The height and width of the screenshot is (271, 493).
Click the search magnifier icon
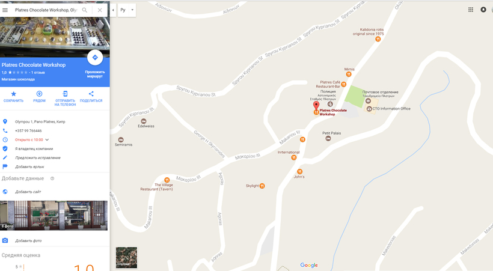85,10
